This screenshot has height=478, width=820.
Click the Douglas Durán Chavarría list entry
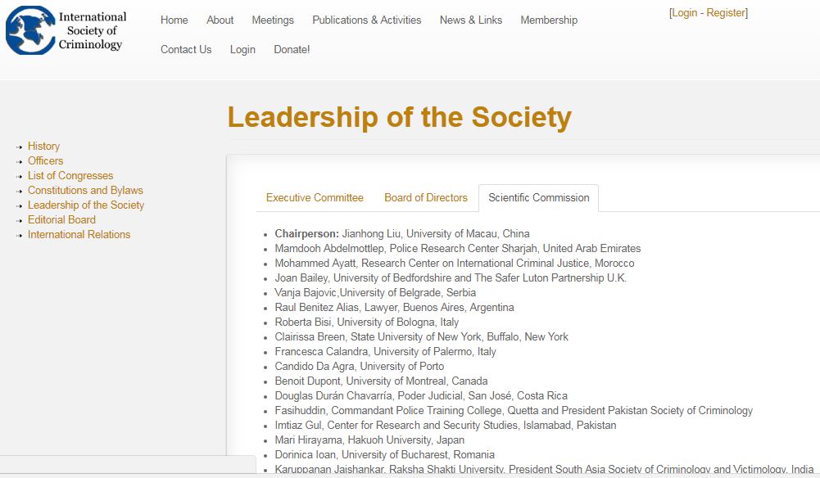[x=421, y=395]
